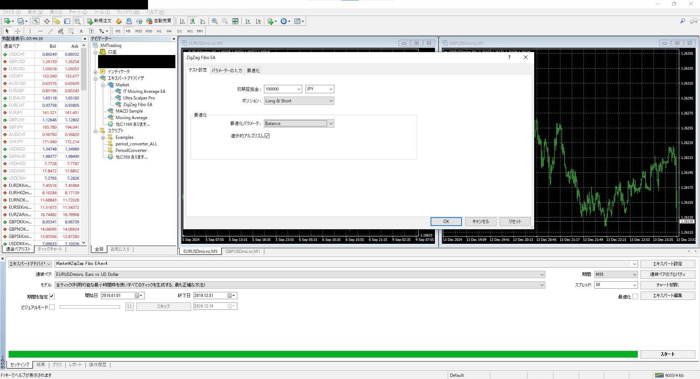Switch to line chart view
The width and height of the screenshot is (700, 379).
pyautogui.click(x=202, y=21)
